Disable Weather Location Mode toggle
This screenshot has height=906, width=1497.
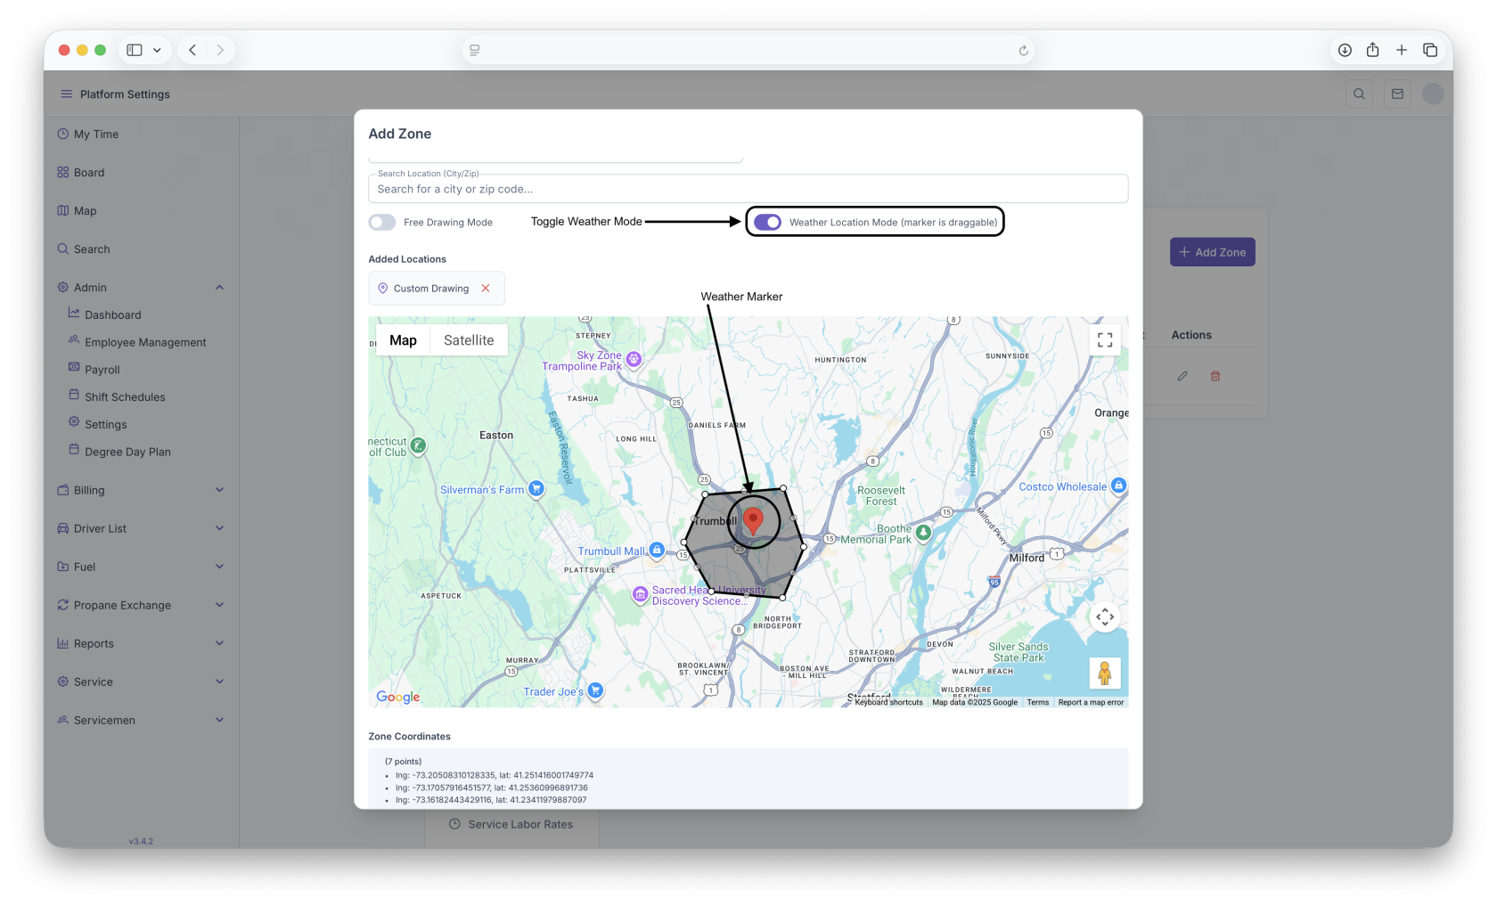click(767, 223)
